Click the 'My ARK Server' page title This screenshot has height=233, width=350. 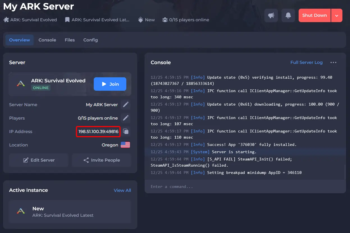pos(38,6)
